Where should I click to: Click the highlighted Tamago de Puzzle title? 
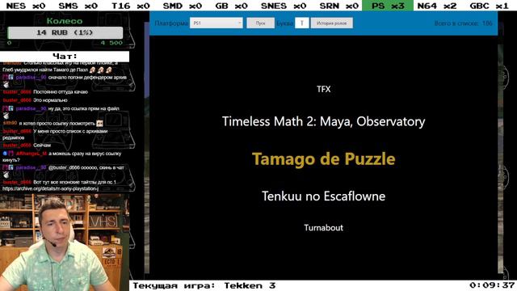323,158
